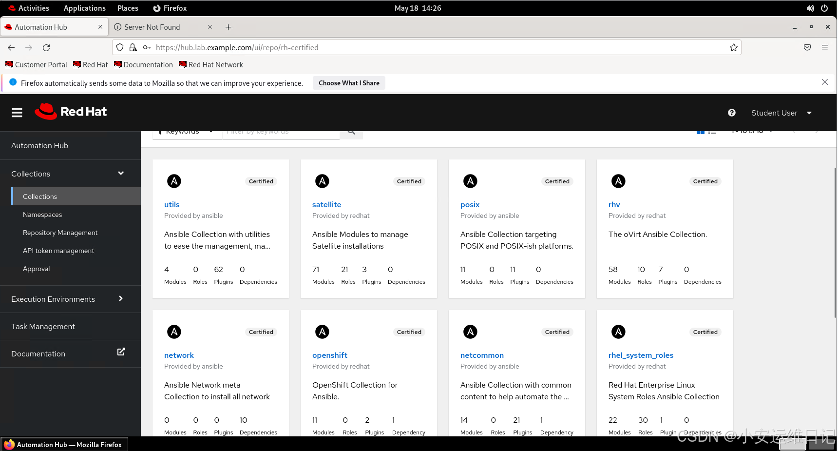Click the Ansible logo on utils card

(x=174, y=181)
